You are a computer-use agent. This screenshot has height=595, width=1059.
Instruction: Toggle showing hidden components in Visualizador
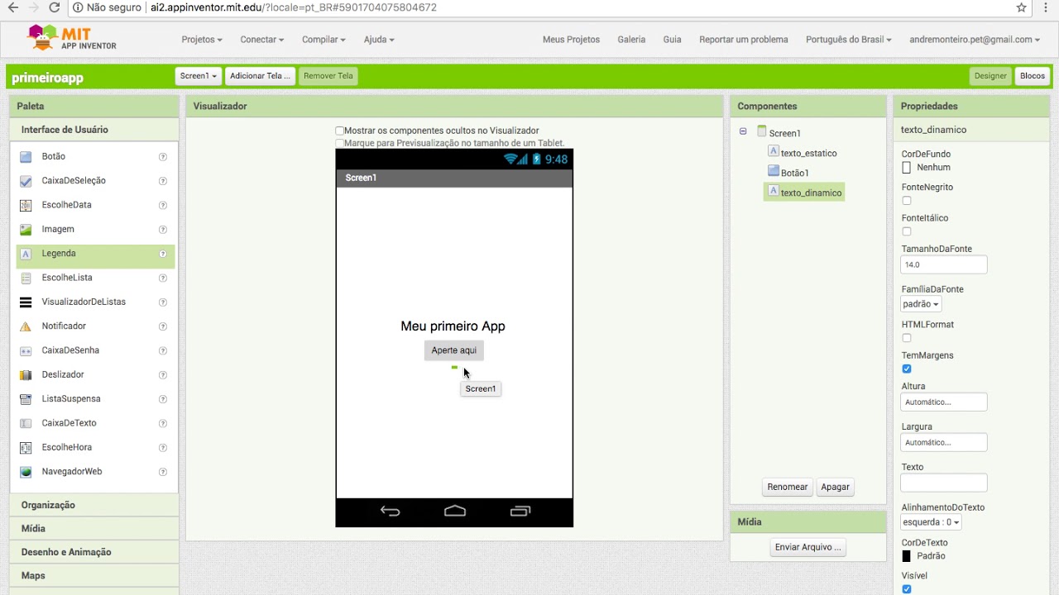pos(339,131)
